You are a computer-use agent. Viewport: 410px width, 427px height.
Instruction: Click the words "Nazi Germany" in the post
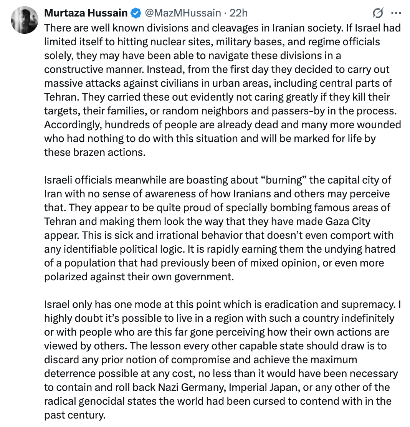point(192,387)
